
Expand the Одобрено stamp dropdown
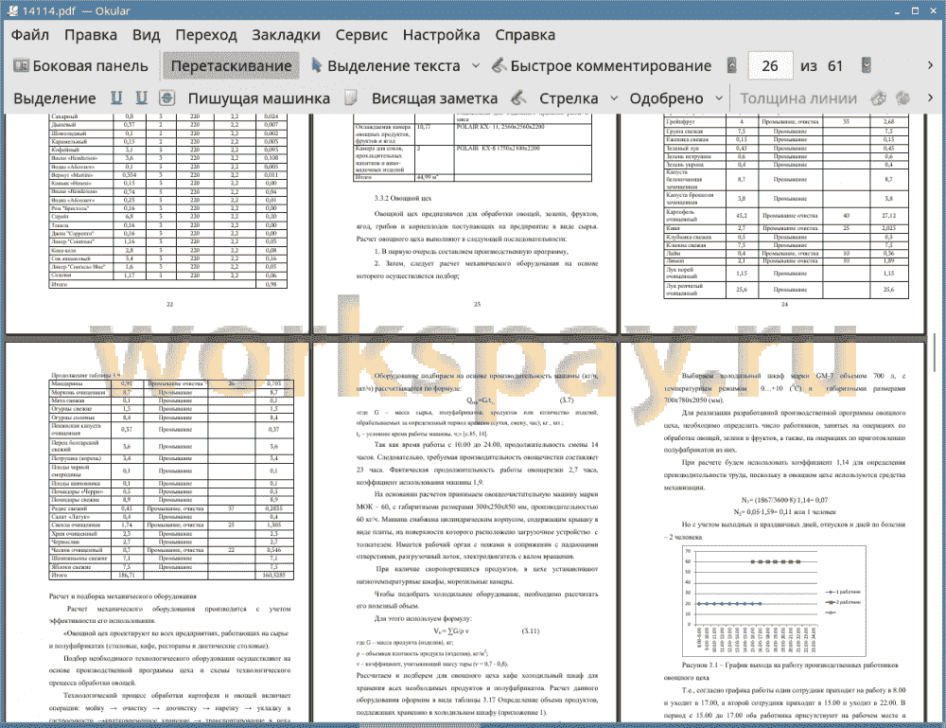coord(719,98)
